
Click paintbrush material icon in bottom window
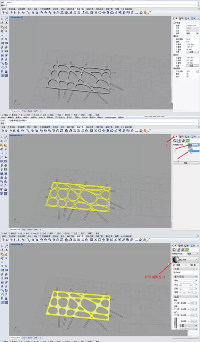179,250
